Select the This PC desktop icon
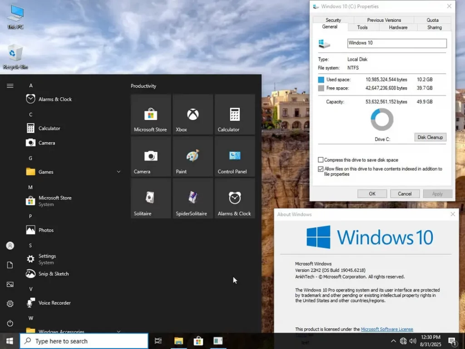 (x=15, y=17)
